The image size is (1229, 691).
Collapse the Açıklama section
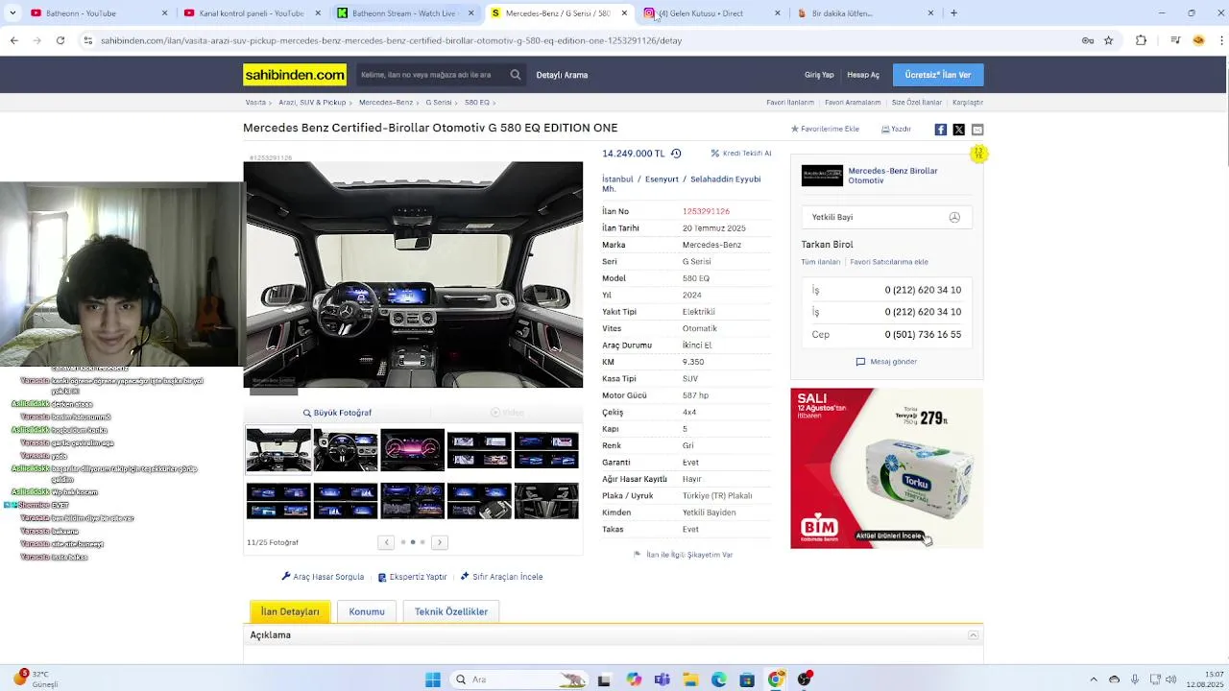[973, 635]
